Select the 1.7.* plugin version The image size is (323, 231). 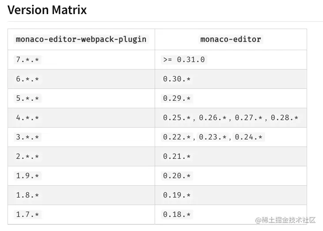27,215
